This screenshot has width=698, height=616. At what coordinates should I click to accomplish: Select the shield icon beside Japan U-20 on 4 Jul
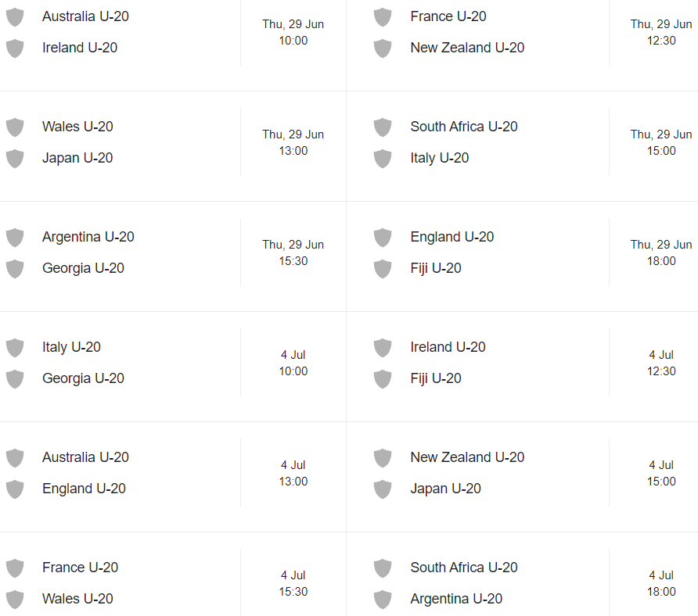pos(383,489)
